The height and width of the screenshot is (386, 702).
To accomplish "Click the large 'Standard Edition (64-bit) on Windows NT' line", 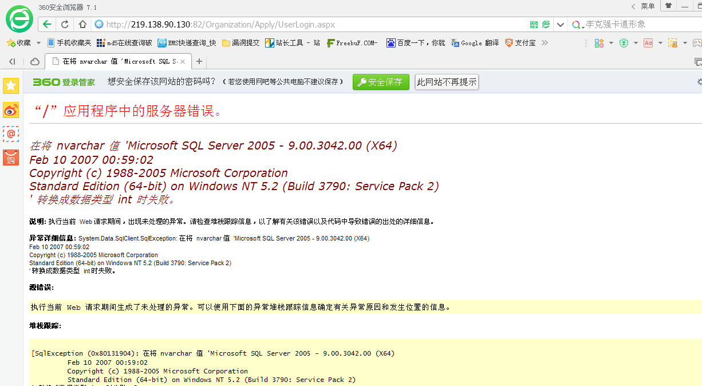I will 234,186.
